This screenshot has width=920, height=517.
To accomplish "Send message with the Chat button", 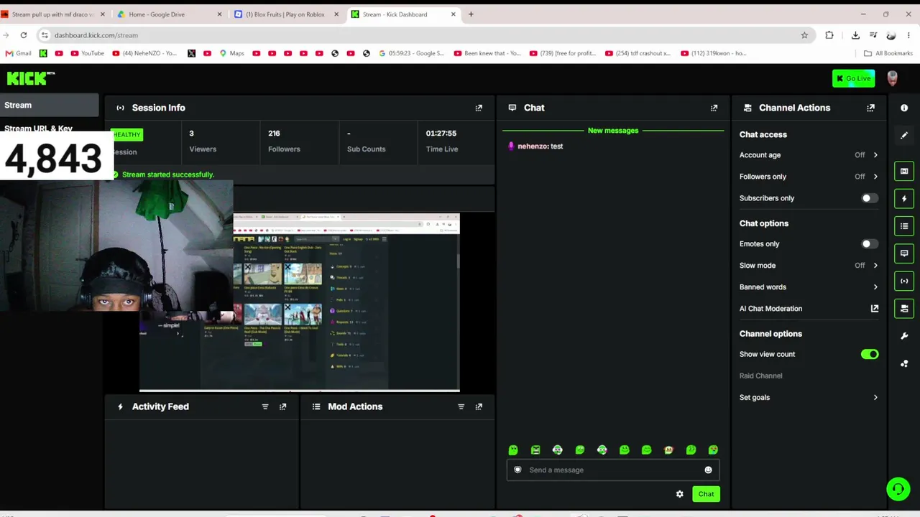I will (706, 494).
